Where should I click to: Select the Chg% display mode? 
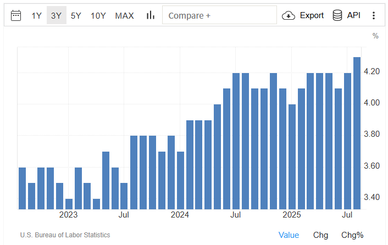[x=352, y=235]
